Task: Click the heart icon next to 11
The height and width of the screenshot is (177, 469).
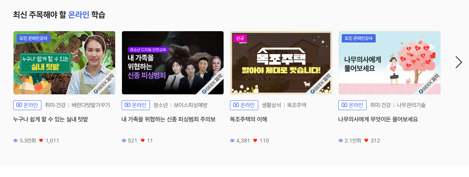Action: tap(143, 141)
